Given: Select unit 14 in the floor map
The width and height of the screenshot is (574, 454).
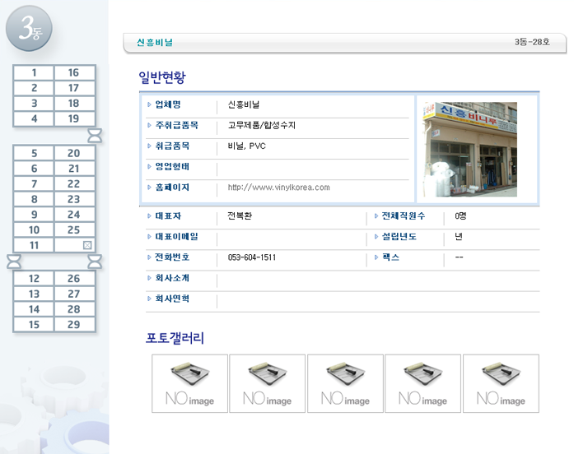Looking at the screenshot, I should tap(34, 309).
